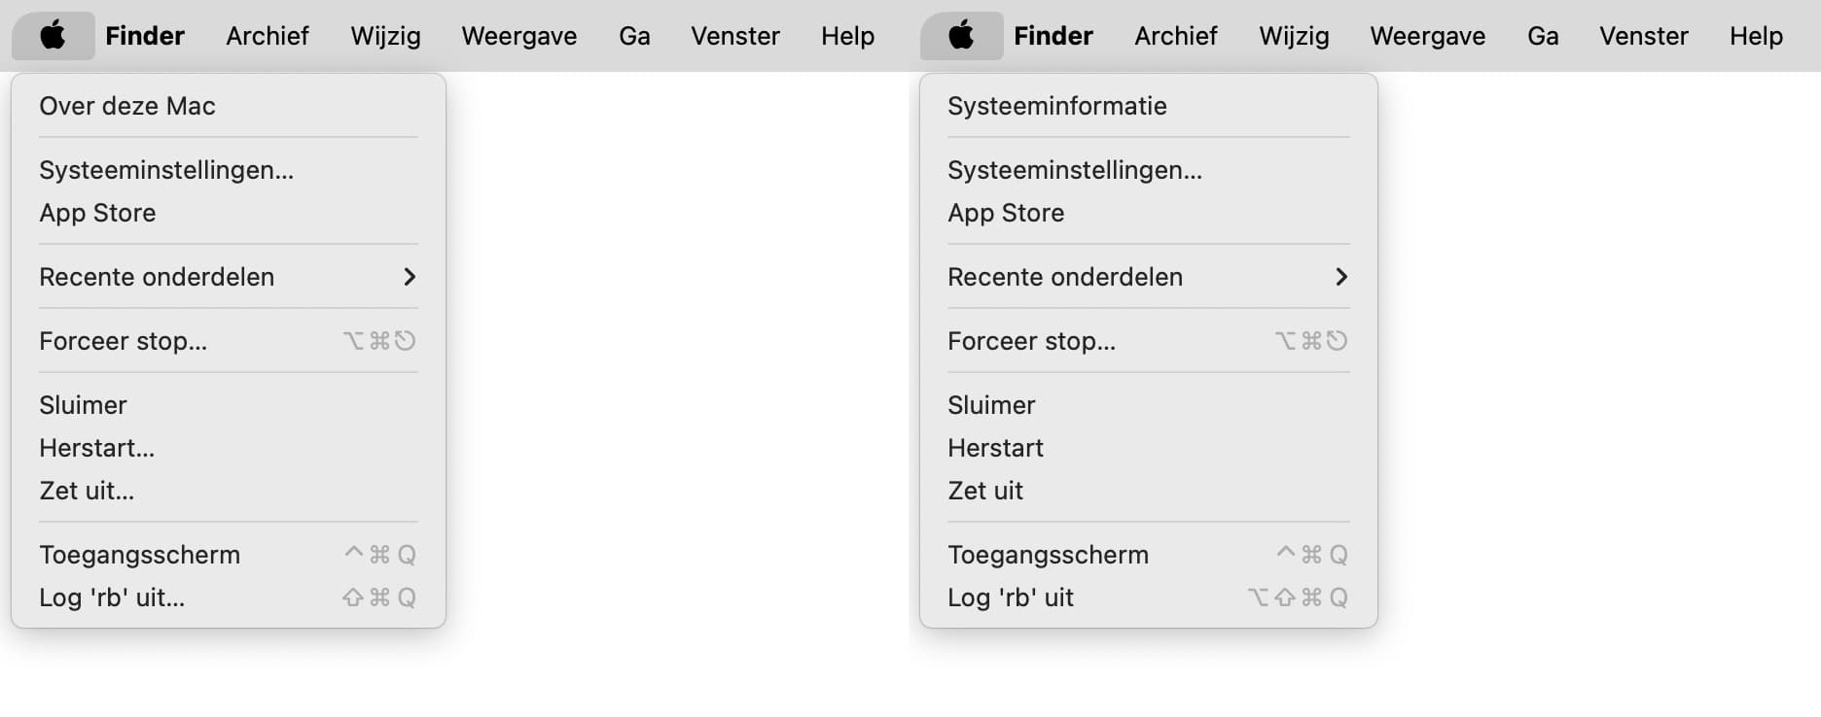Open Help in menu bar above Systeeminformatie
Screen dimensions: 1821x717
tap(1756, 36)
